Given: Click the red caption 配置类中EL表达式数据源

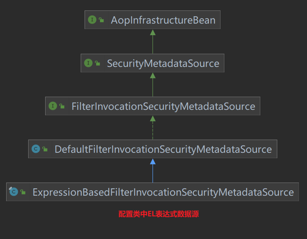Looking at the screenshot, I should click(158, 214).
